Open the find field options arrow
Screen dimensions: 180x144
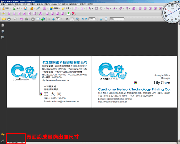point(125,19)
